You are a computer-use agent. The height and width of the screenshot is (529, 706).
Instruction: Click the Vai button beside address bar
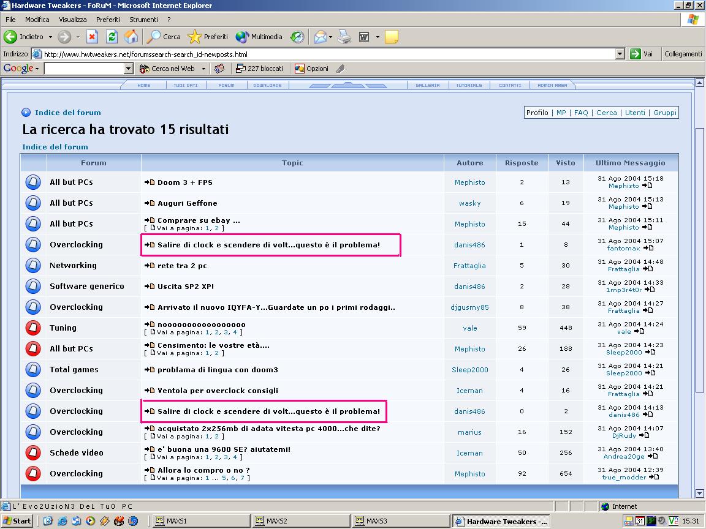pos(642,54)
